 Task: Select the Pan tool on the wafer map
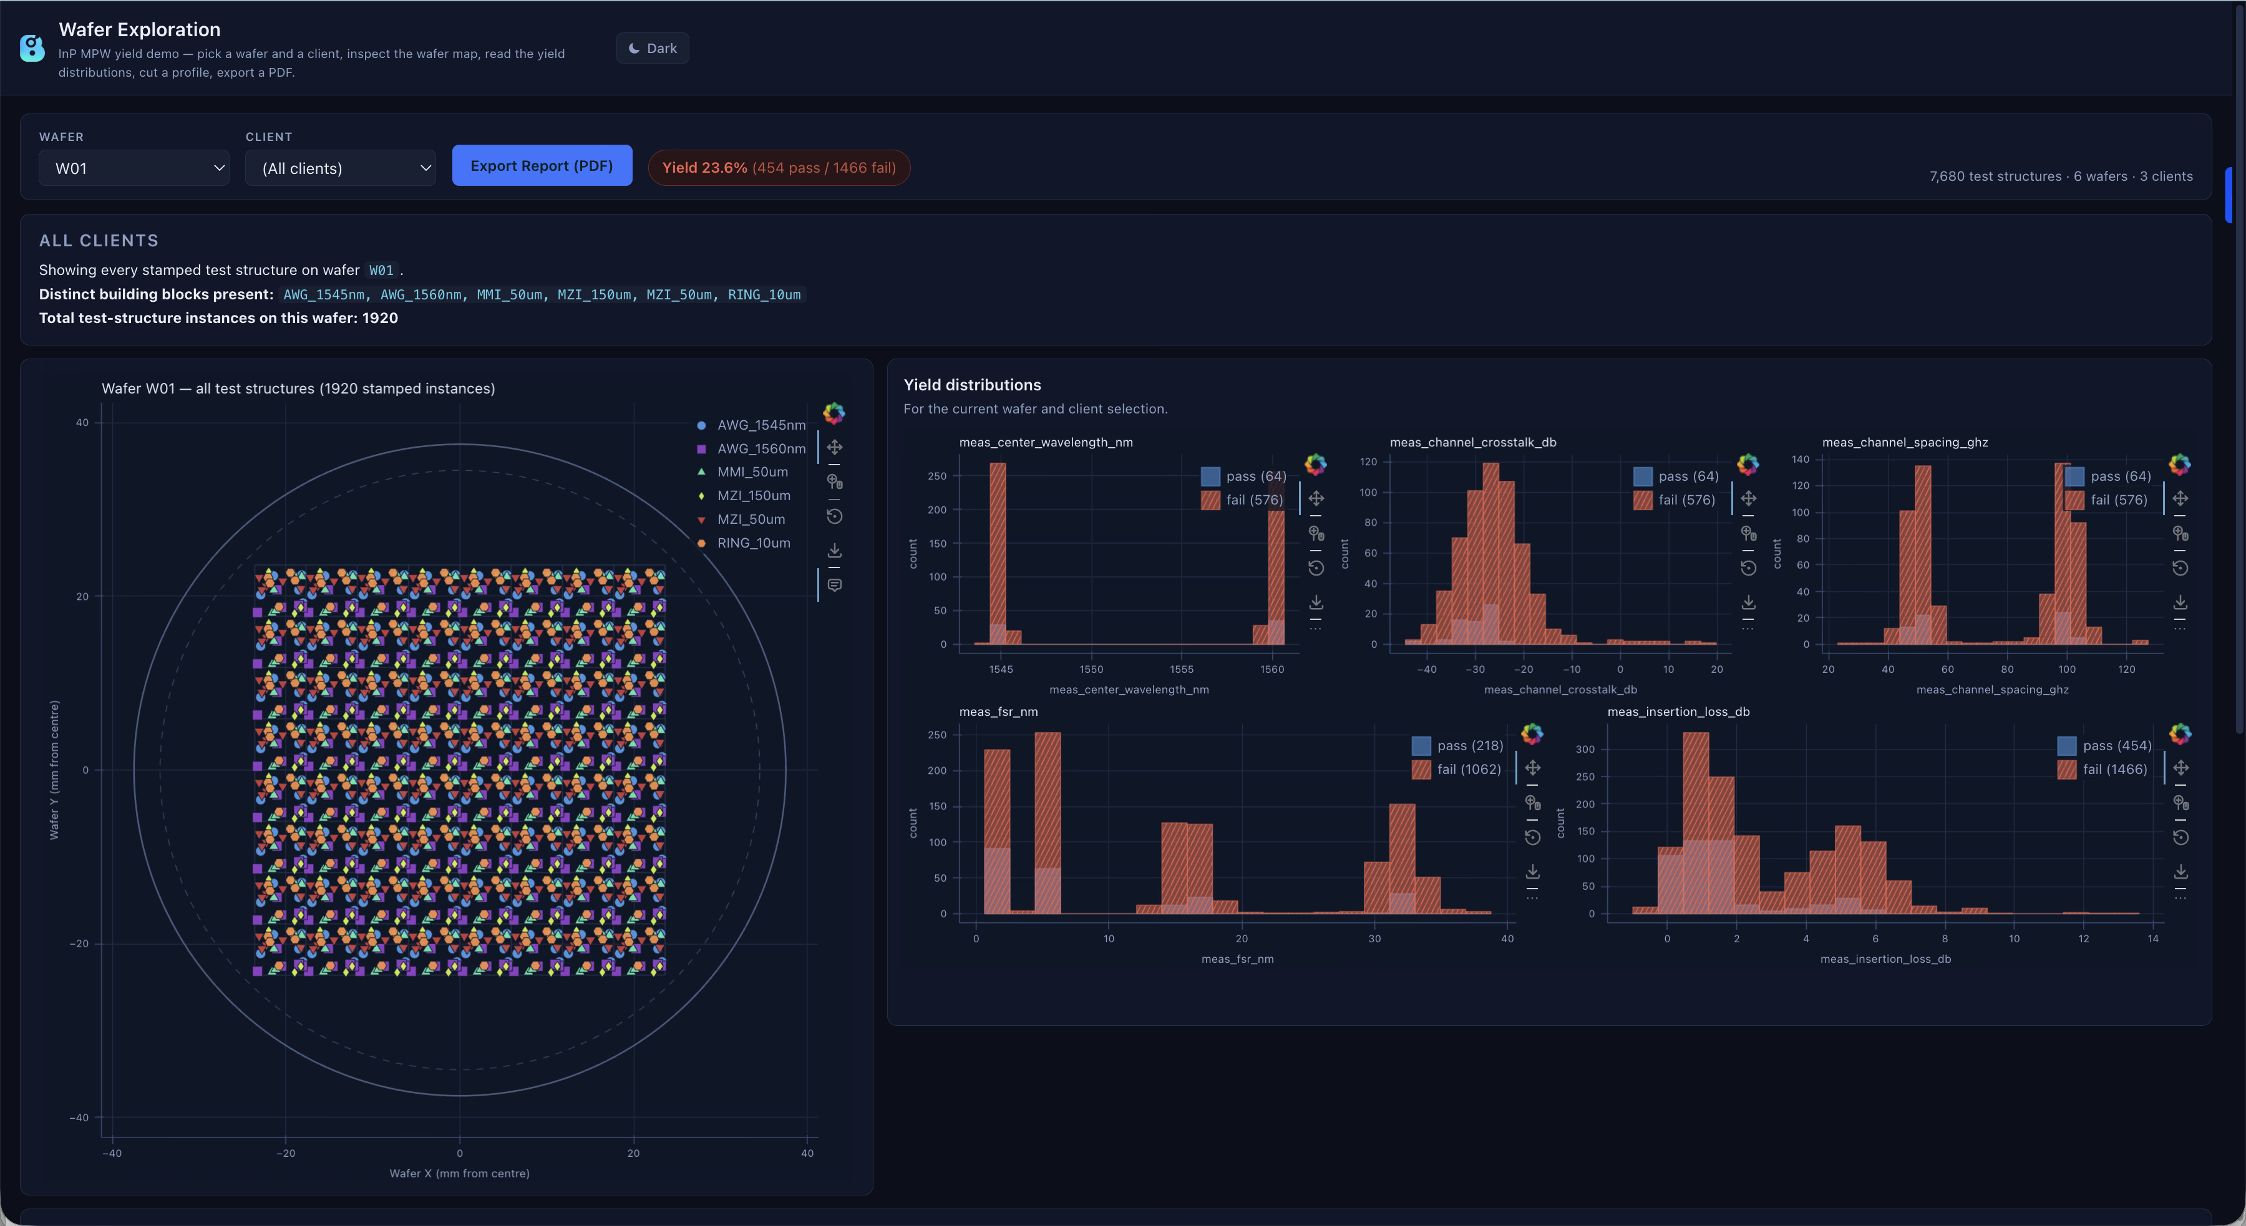pos(834,447)
